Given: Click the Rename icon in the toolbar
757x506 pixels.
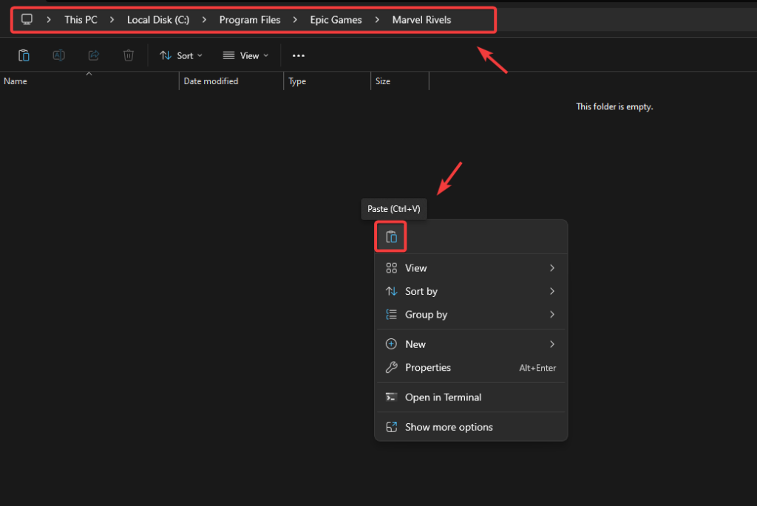Looking at the screenshot, I should pyautogui.click(x=58, y=55).
